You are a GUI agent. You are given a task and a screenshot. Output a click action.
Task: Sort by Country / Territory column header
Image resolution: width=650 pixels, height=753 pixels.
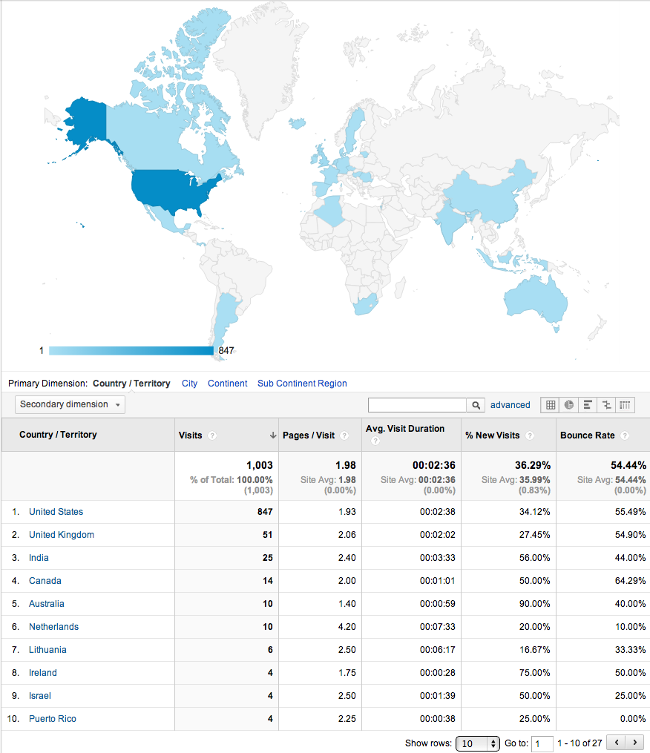tap(58, 435)
